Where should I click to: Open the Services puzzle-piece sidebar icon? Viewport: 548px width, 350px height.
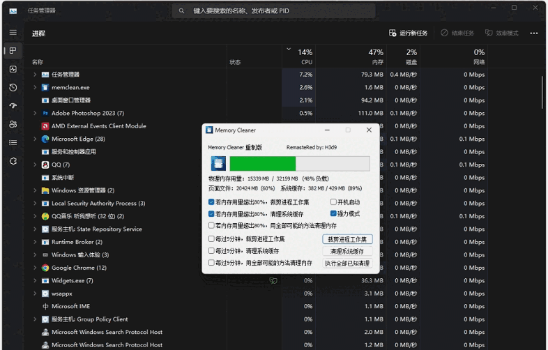(13, 161)
